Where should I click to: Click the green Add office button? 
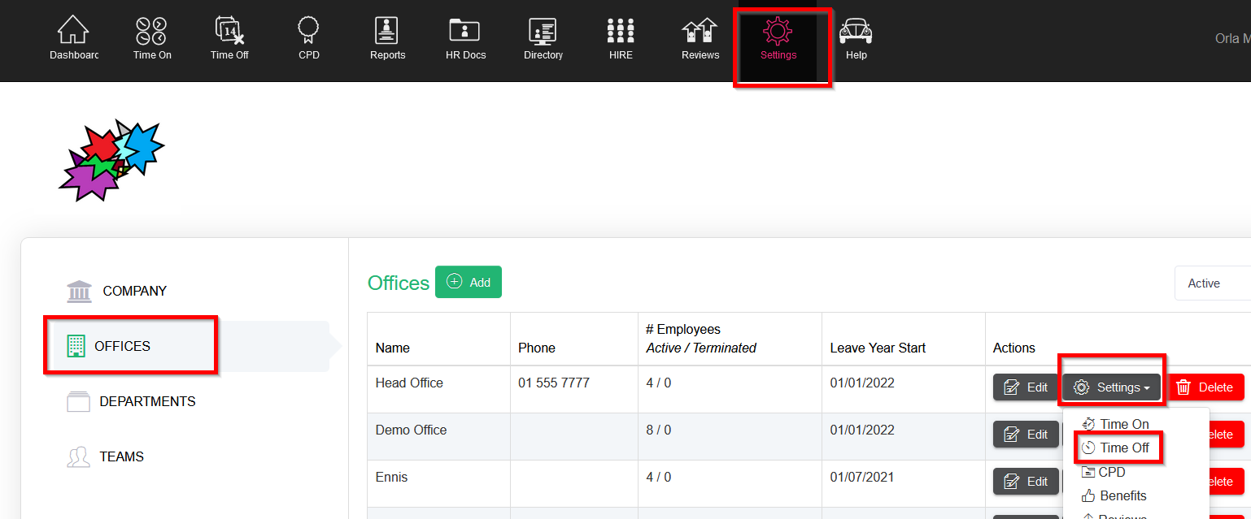[469, 282]
